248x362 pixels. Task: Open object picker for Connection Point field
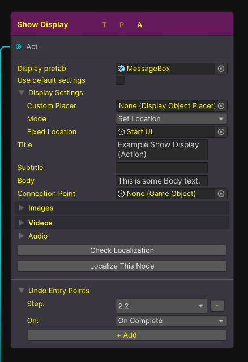(221, 194)
